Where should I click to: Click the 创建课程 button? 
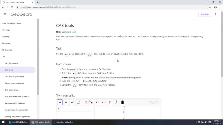coord(205,15)
